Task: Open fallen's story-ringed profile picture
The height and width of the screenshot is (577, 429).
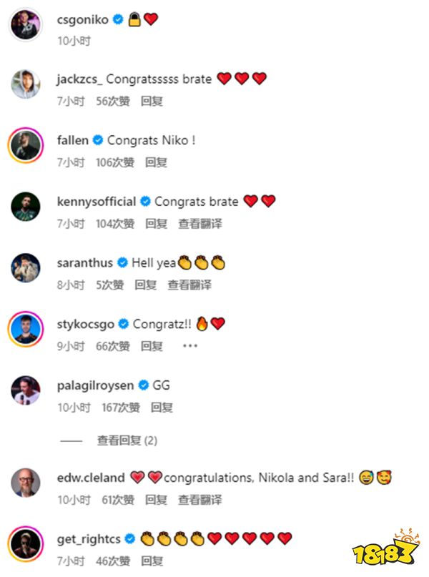Action: pyautogui.click(x=26, y=145)
